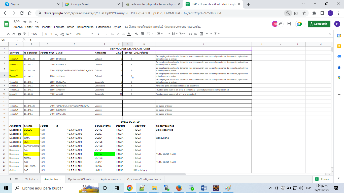Open the insert chart tool

tap(201, 34)
